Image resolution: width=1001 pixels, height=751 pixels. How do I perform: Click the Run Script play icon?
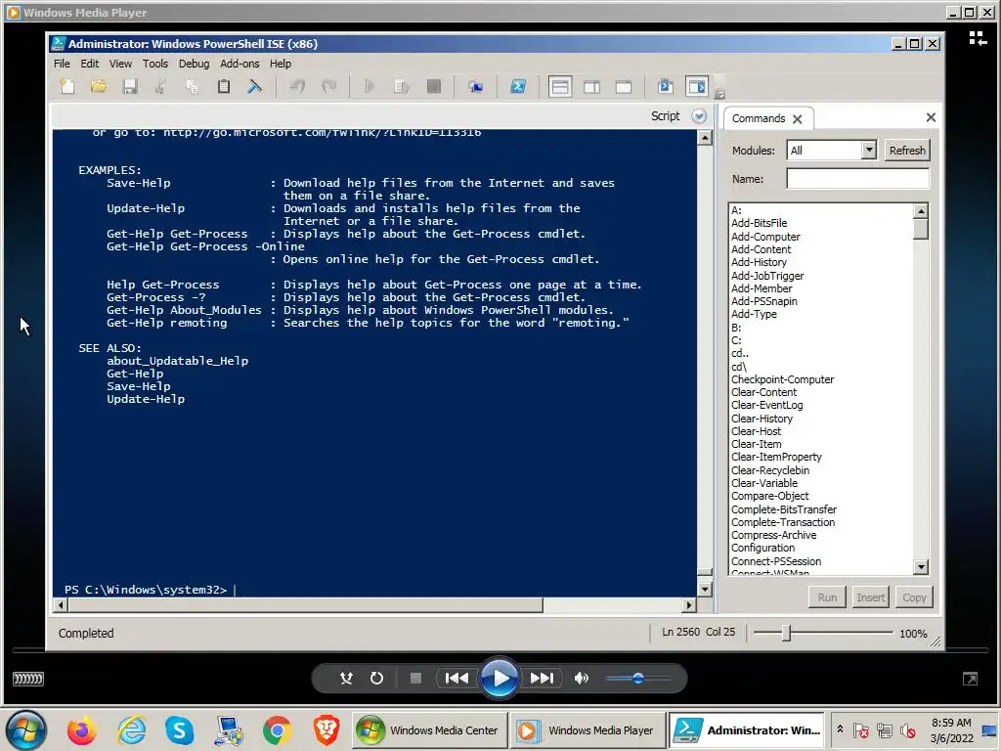(x=369, y=87)
